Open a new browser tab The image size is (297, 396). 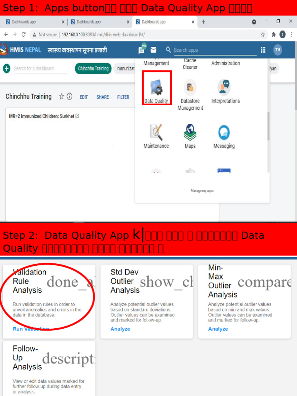[x=203, y=22]
